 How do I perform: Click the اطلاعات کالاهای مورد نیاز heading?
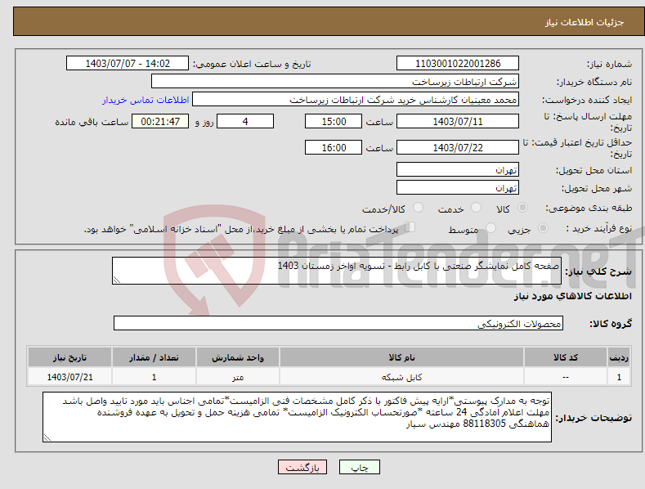(x=572, y=296)
